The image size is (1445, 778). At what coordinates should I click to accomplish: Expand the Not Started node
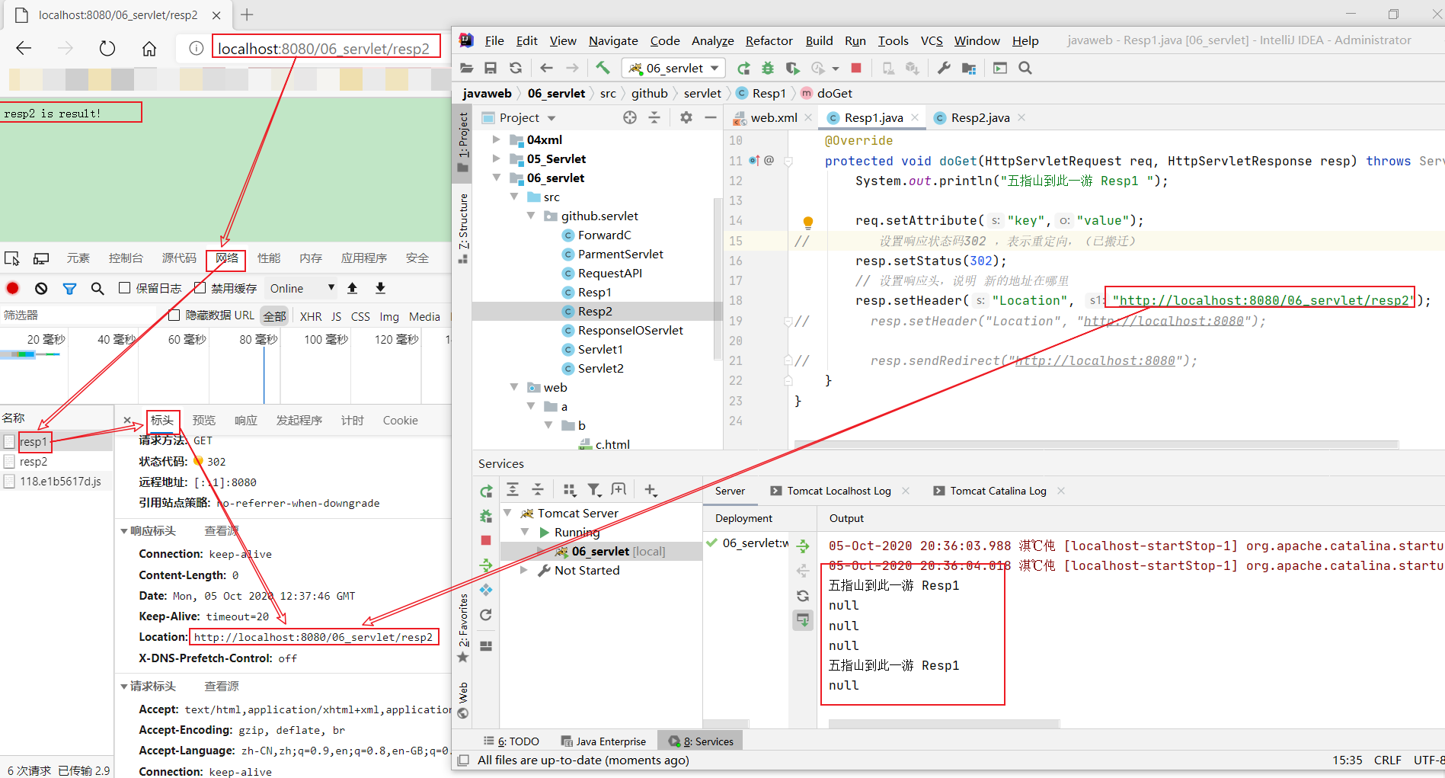pos(525,570)
